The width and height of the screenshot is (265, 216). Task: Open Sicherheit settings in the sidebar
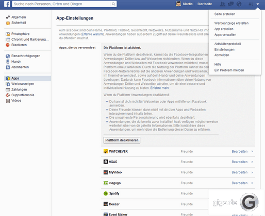tap(19, 23)
